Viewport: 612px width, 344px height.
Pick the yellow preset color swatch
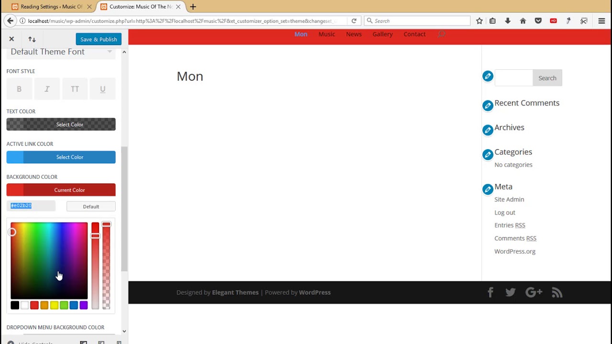pos(54,305)
